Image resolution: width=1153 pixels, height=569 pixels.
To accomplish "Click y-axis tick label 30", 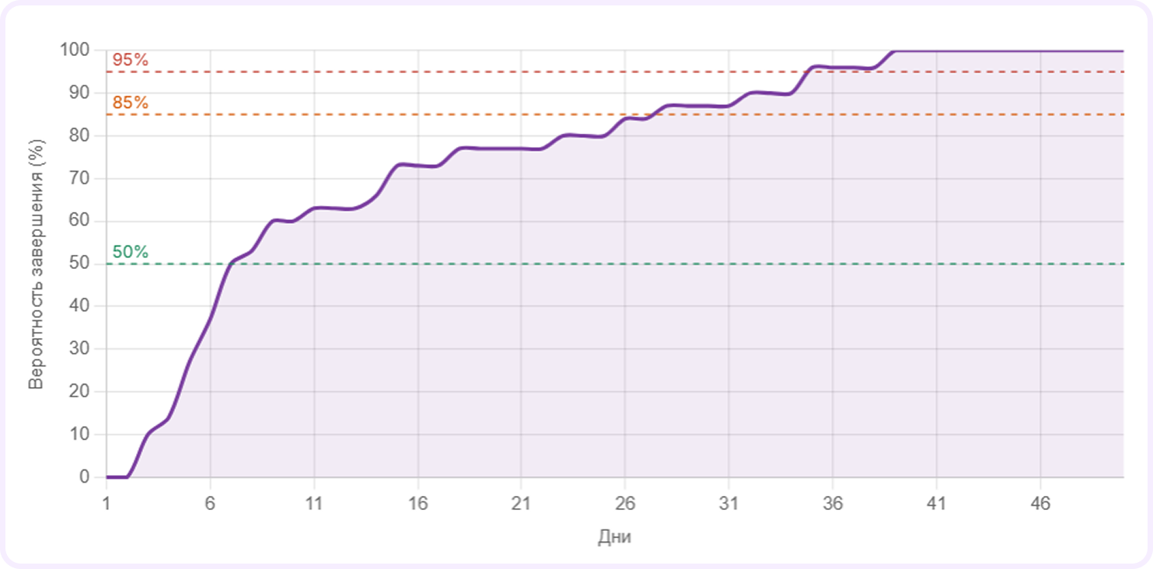I will click(x=79, y=349).
